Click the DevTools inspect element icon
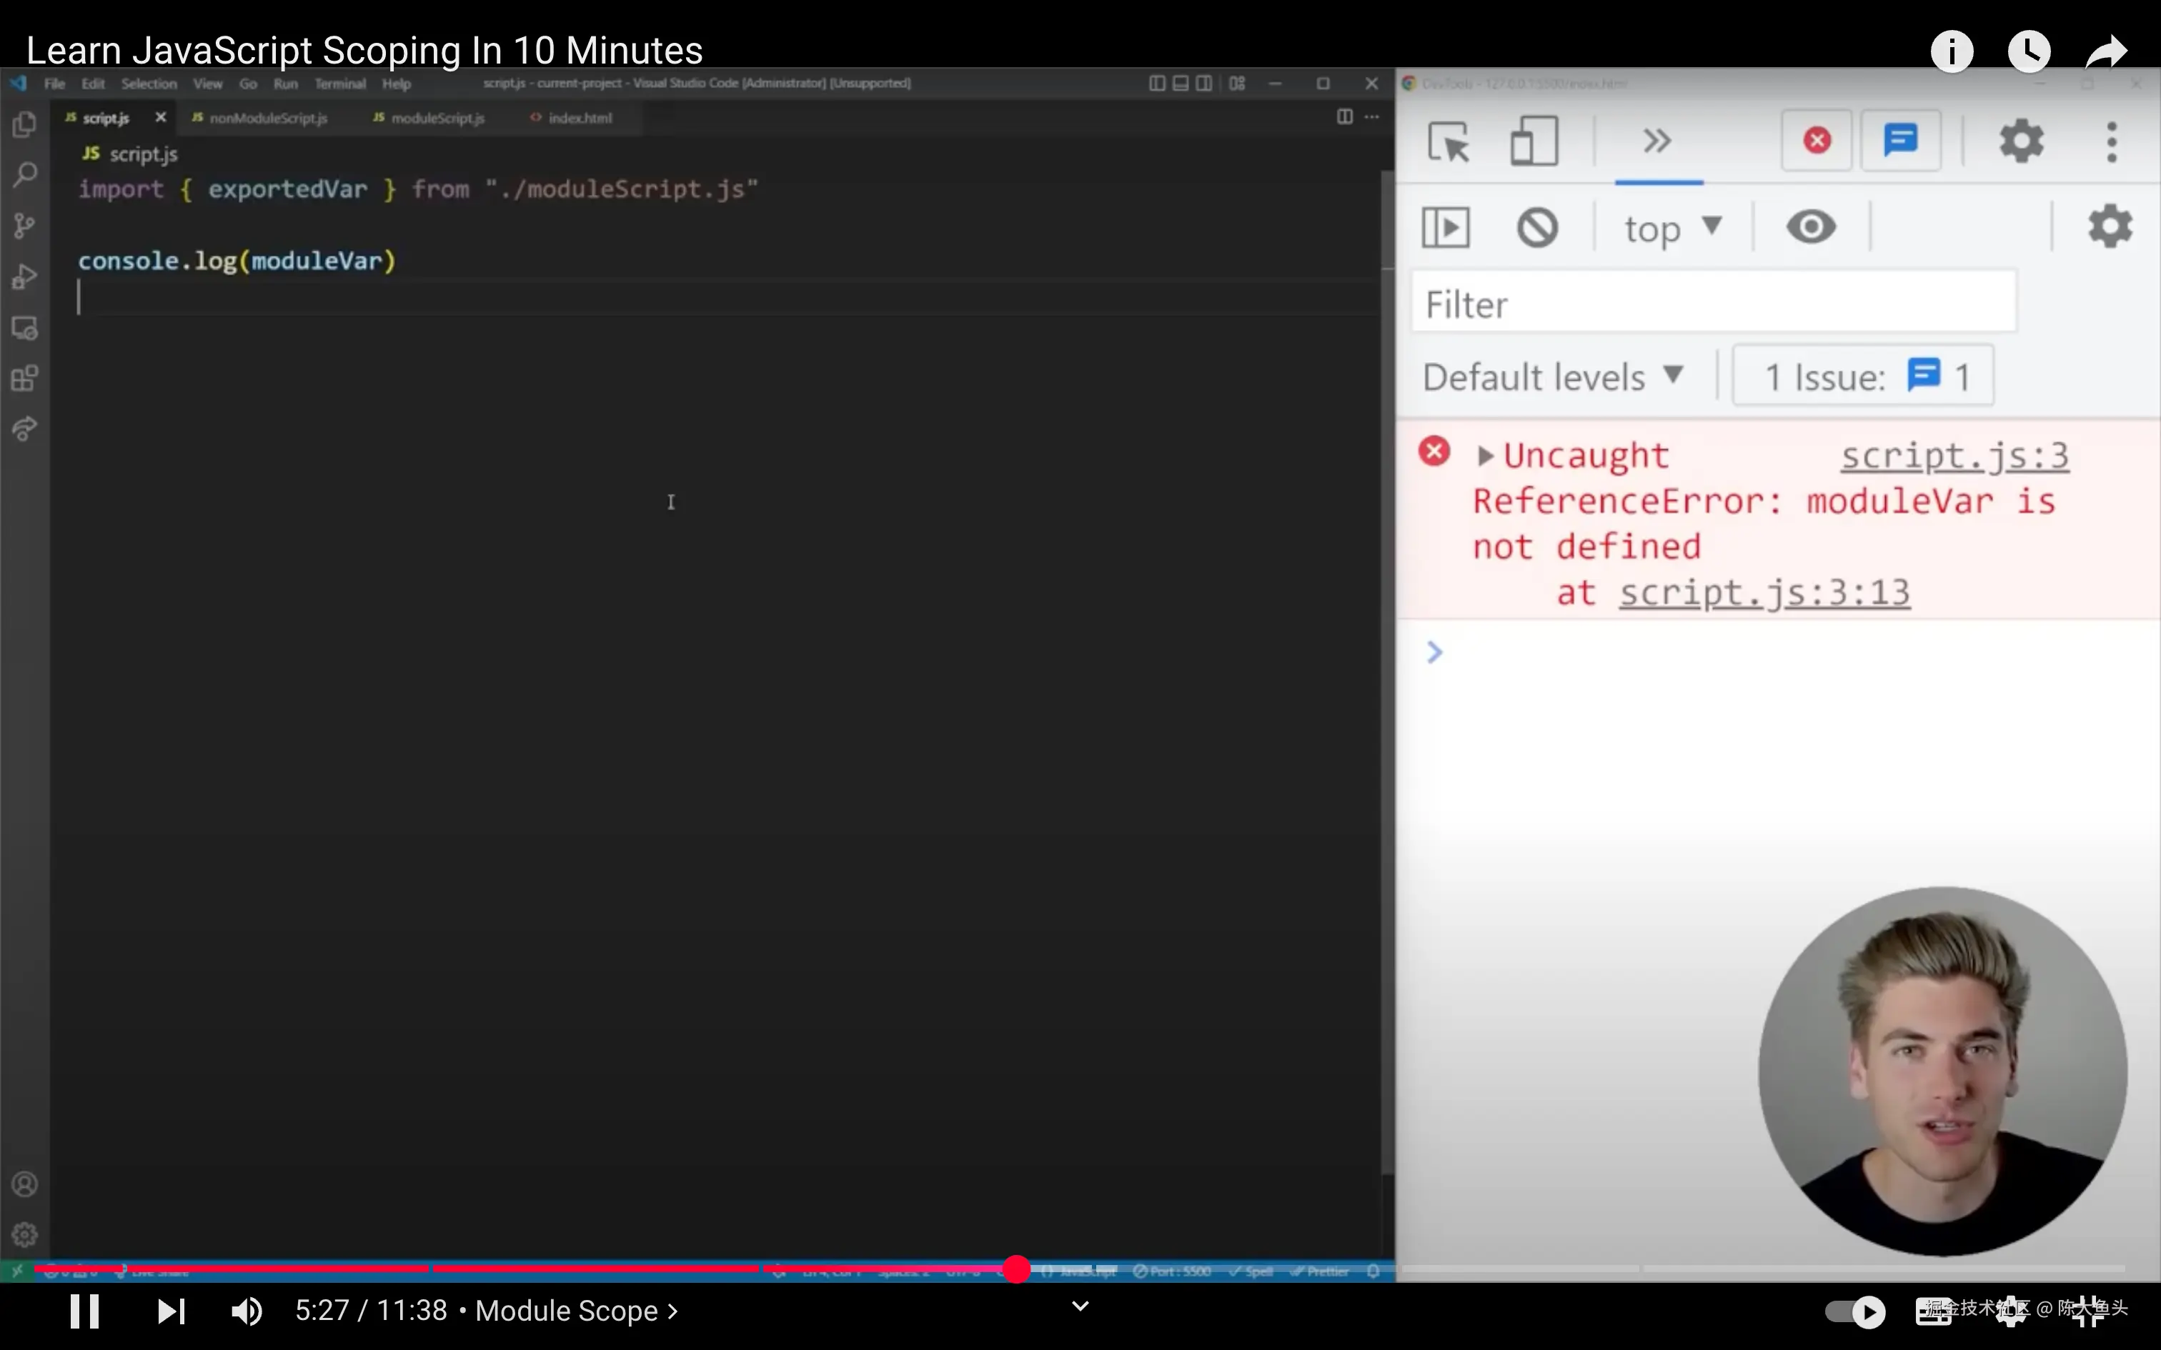The height and width of the screenshot is (1350, 2161). tap(1448, 141)
